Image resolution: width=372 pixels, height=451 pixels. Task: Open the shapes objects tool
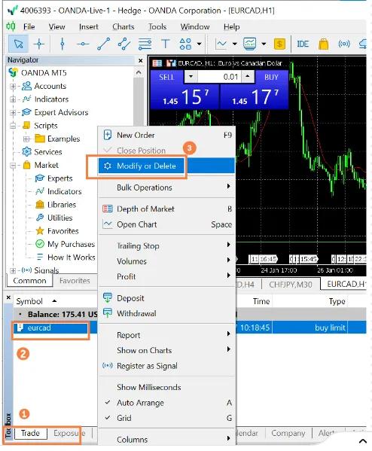(x=185, y=44)
